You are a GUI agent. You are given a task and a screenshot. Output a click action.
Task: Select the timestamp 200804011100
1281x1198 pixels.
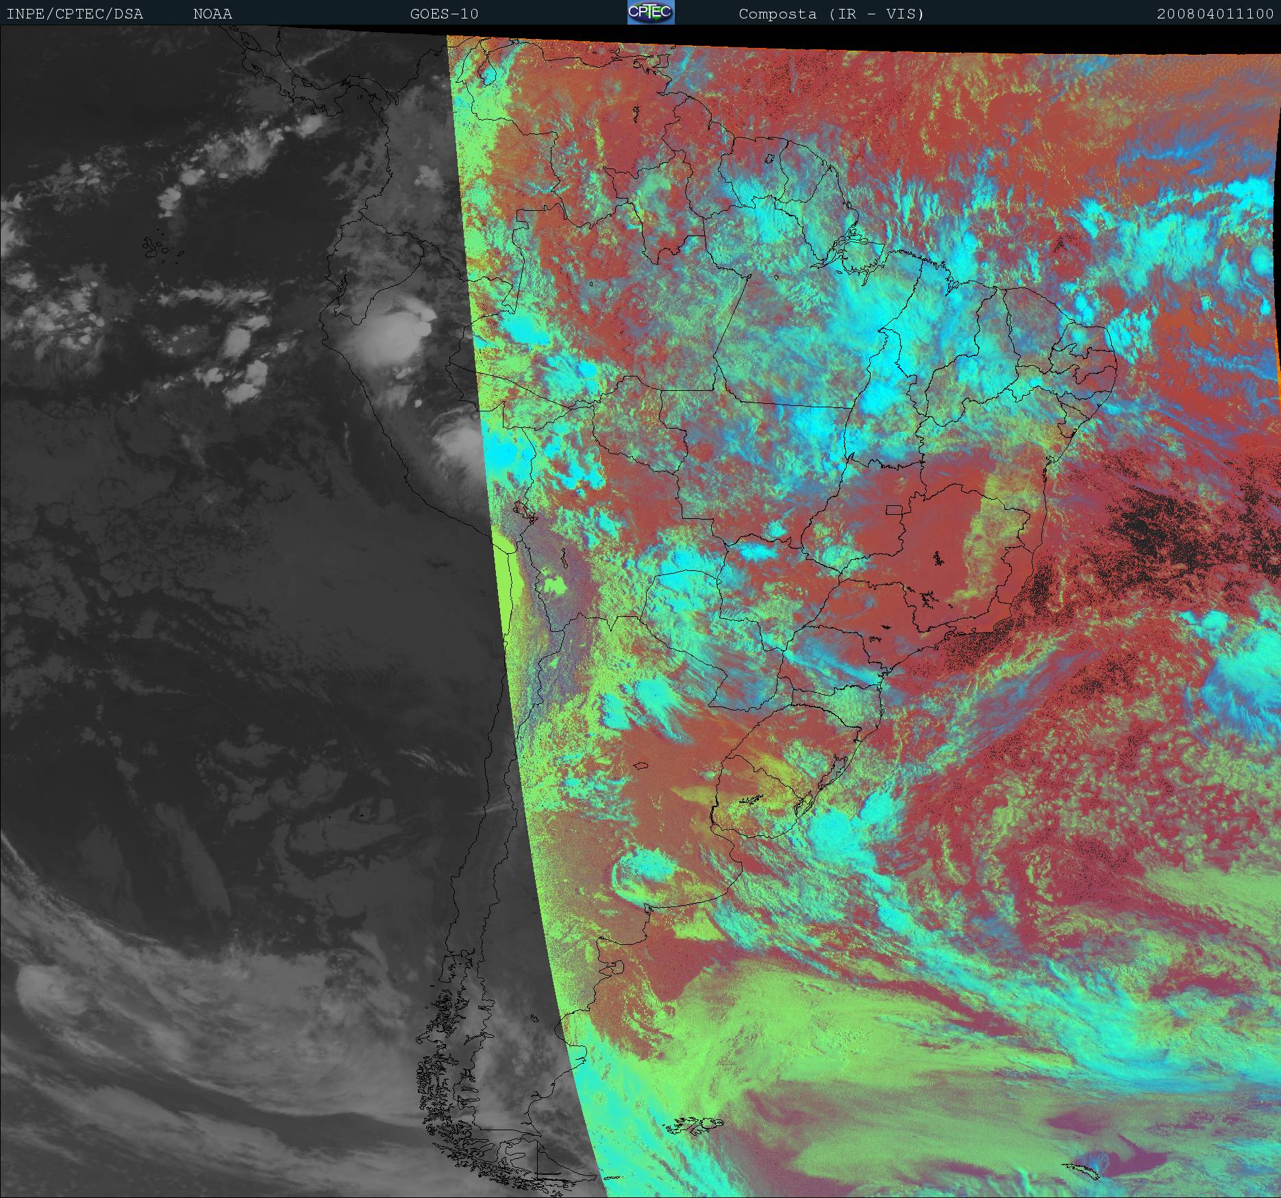pos(1216,14)
